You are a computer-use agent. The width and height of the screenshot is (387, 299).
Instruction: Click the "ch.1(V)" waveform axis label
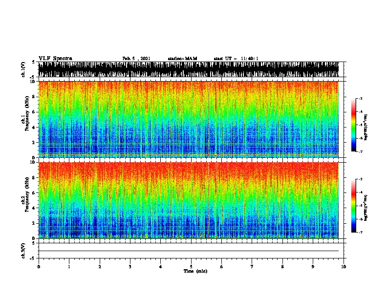click(23, 69)
